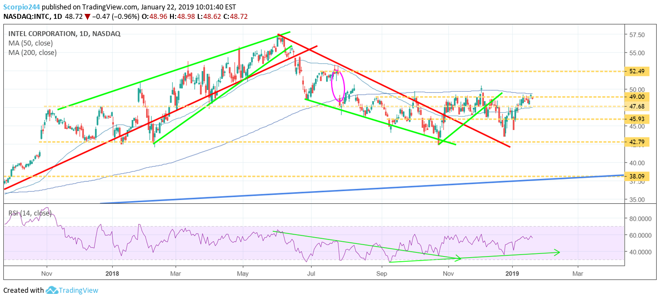Image resolution: width=660 pixels, height=300 pixels.
Task: Click the Sep time axis label
Action: [x=382, y=273]
